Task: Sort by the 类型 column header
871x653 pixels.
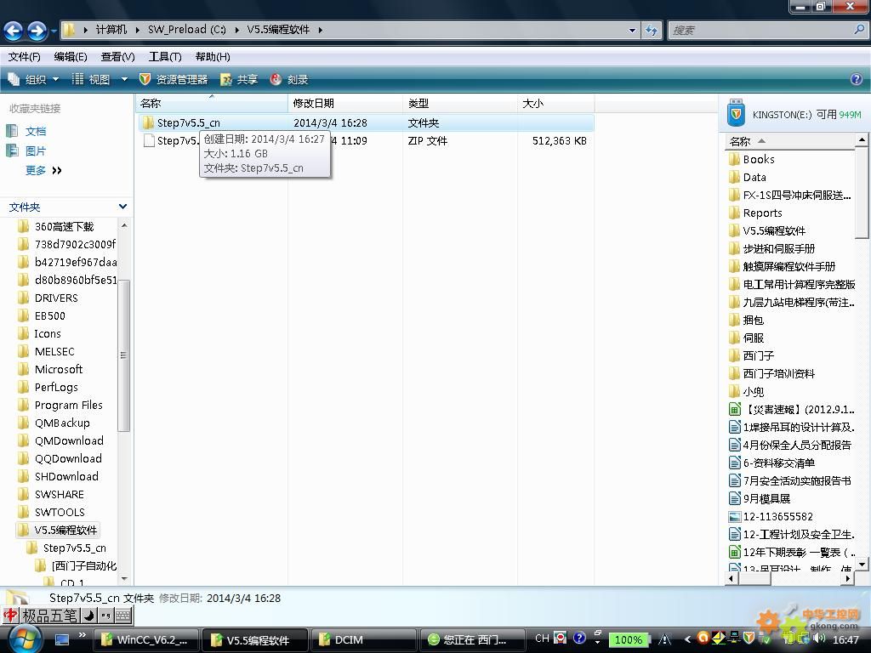Action: click(460, 103)
